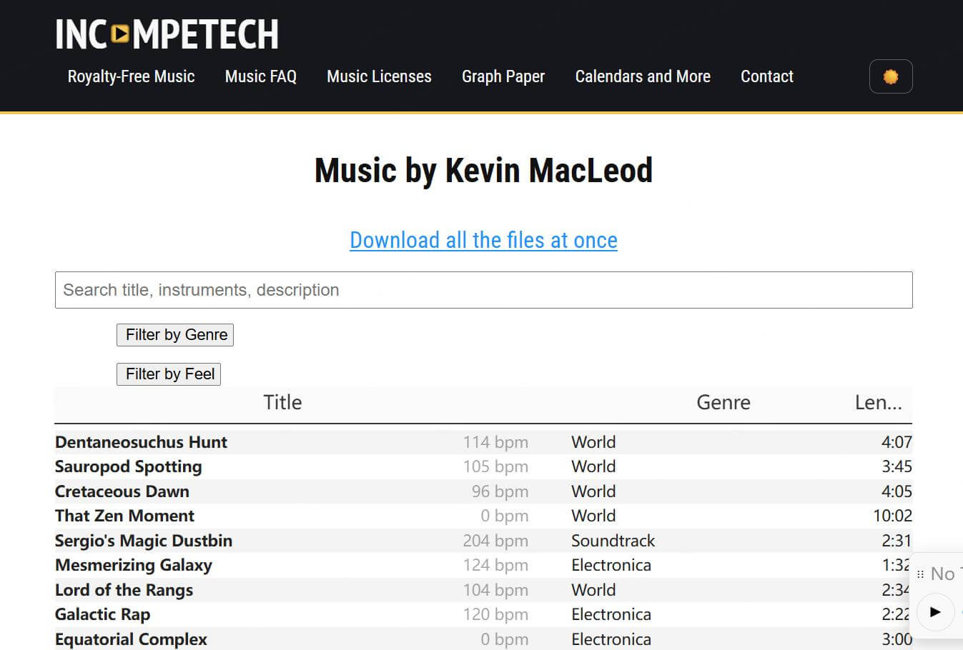Viewport: 963px width, 650px height.
Task: Open the Filter by Genre dropdown
Action: click(174, 334)
